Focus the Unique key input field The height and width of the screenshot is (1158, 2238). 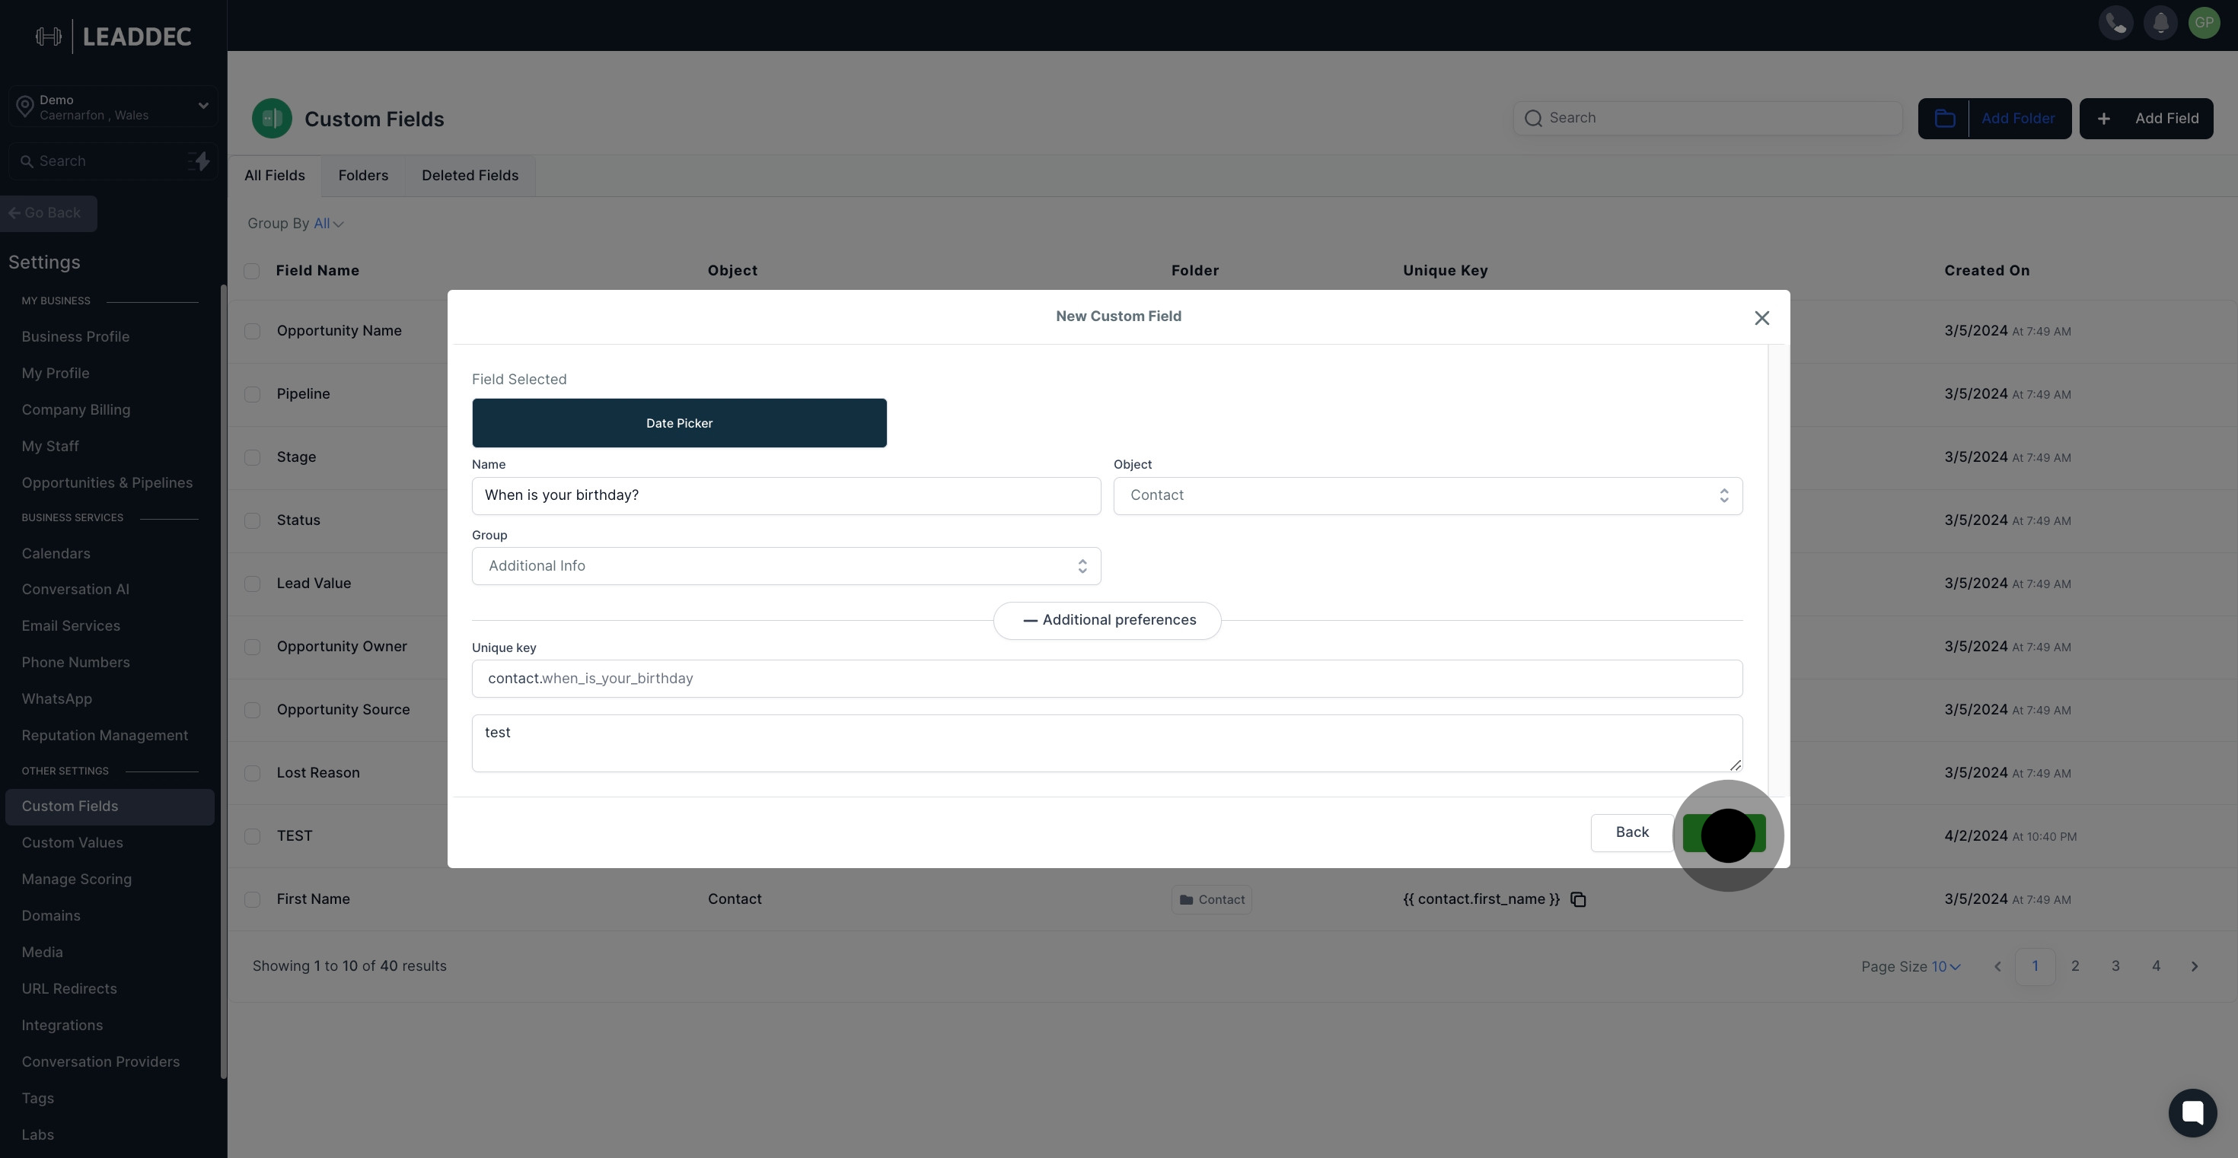1107,679
